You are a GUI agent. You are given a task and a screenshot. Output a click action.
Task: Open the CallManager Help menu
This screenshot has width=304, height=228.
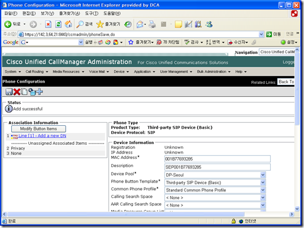point(241,71)
